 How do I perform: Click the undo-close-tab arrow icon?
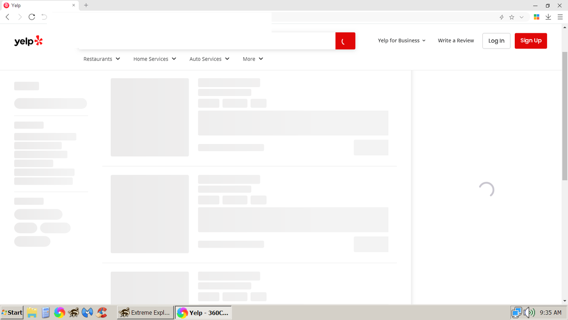pyautogui.click(x=44, y=17)
